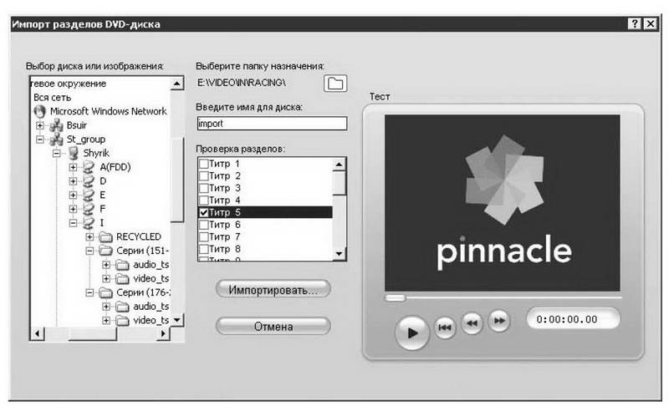Screen dimensions: 669x406
Task: Click the Shyrik computer icon
Action: (74, 153)
